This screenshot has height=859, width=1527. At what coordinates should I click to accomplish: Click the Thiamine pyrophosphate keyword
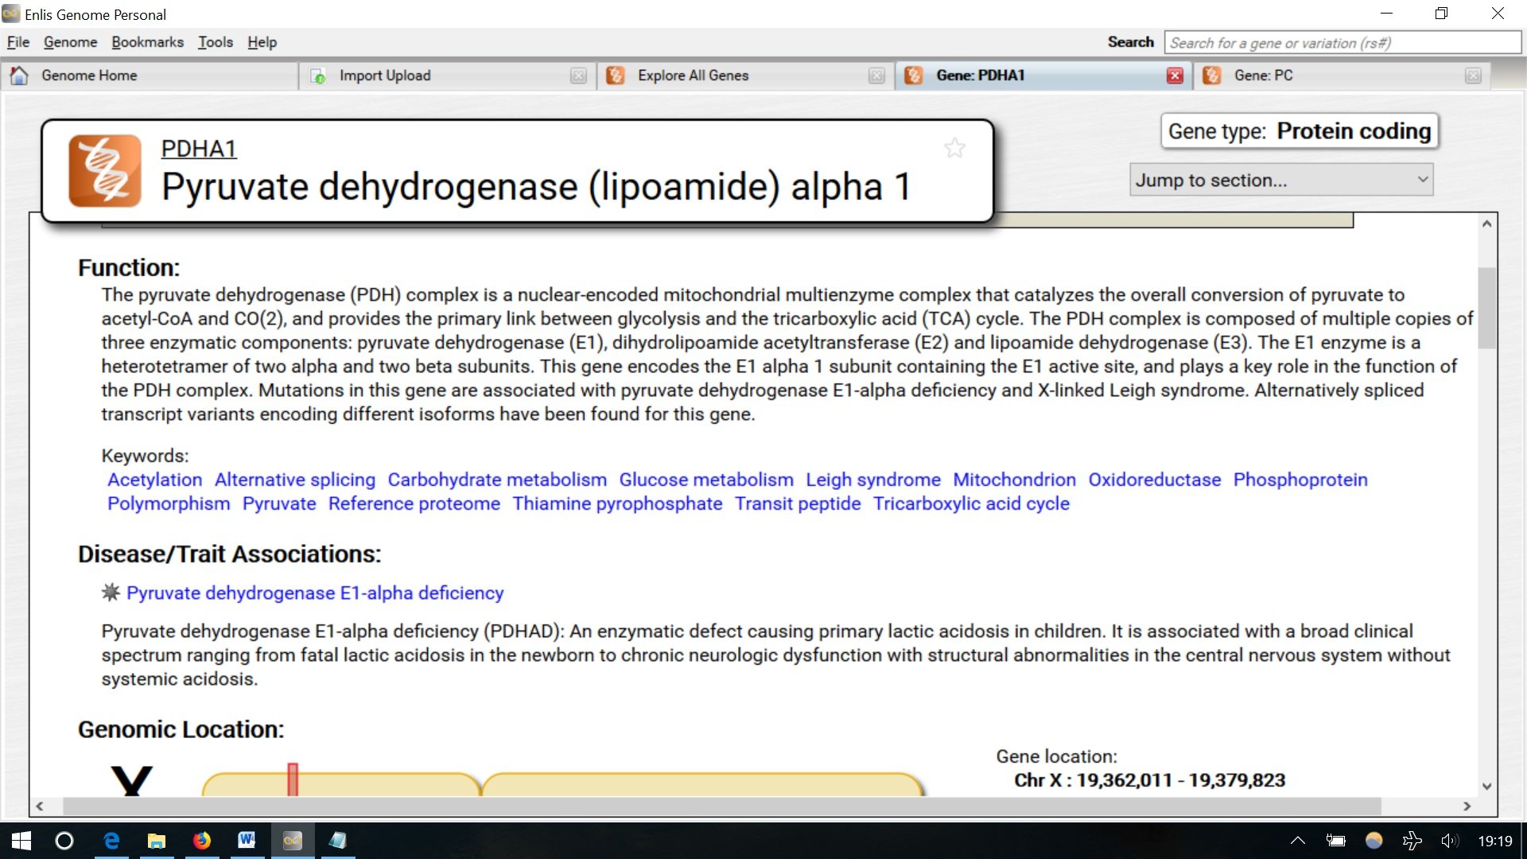tap(617, 503)
